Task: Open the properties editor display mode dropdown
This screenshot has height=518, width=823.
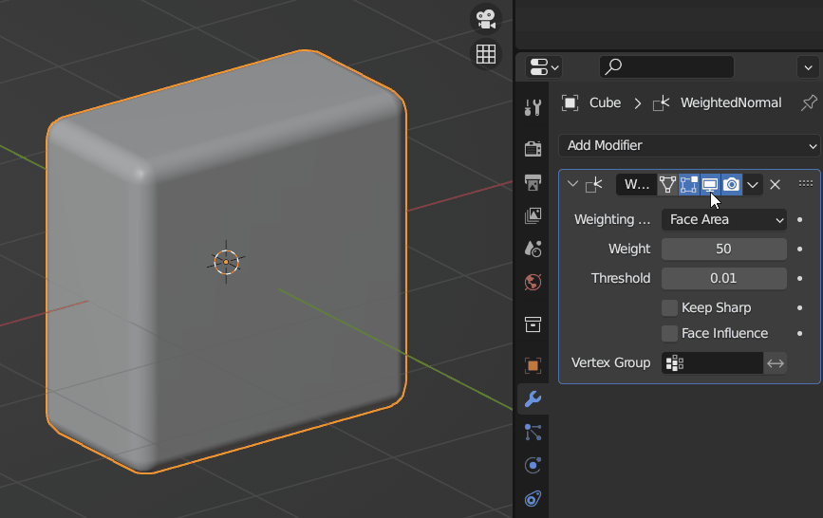Action: point(544,67)
